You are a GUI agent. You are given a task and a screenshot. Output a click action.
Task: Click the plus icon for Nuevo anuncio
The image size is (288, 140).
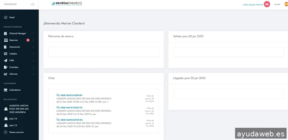tap(5, 132)
